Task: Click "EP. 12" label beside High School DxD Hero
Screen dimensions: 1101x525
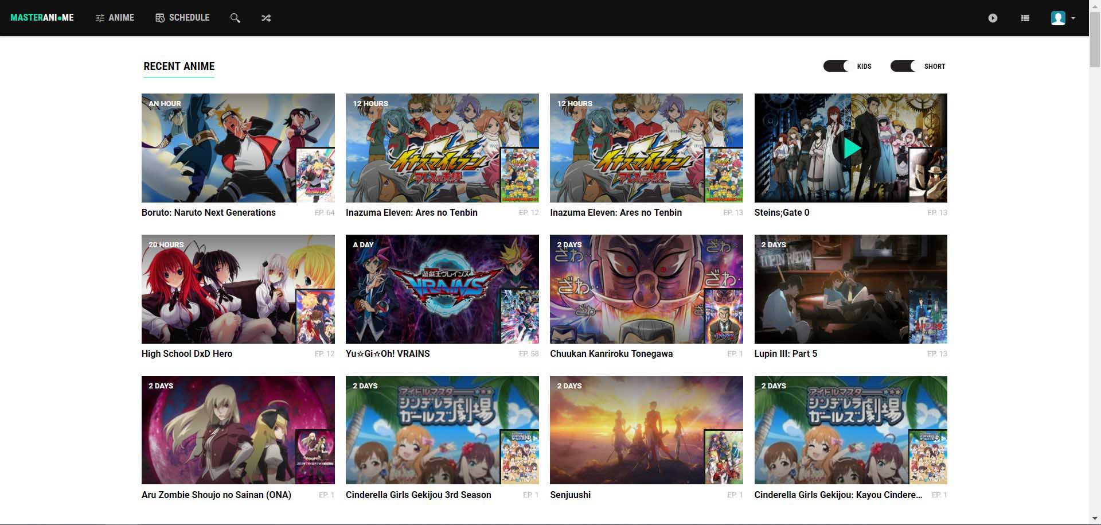Action: coord(325,354)
